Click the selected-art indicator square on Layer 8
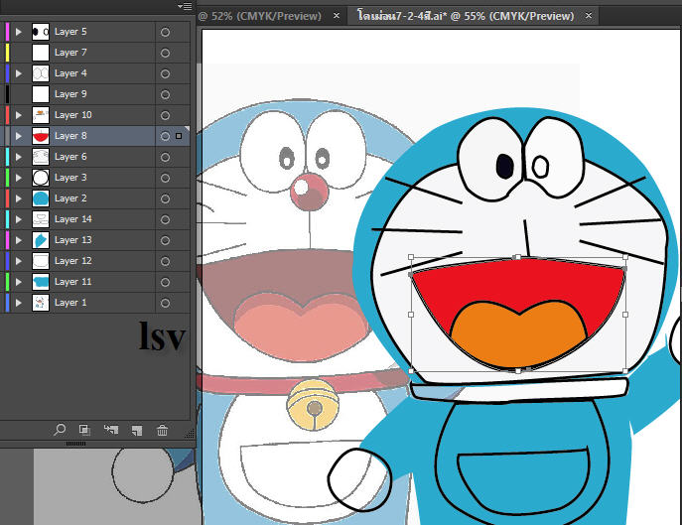Viewport: 682px width, 525px height. click(x=179, y=136)
